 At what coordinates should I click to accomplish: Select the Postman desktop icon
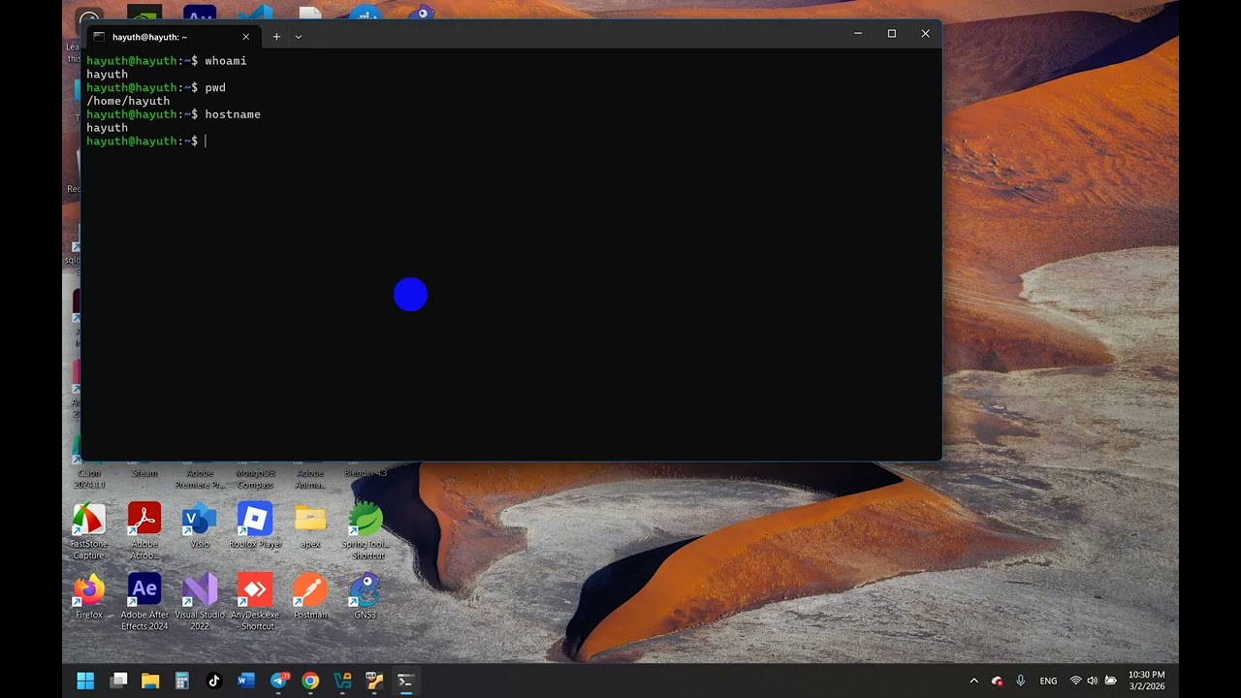310,596
